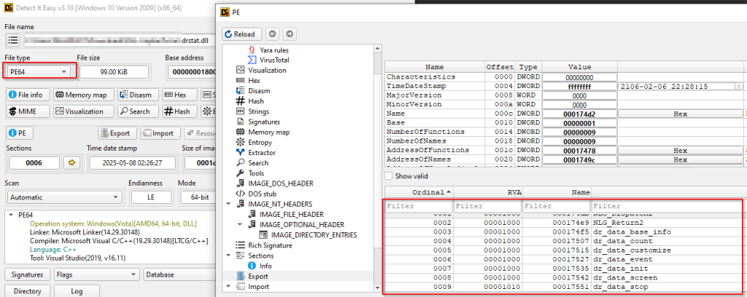
Task: Select Disasm in the PE tree
Action: click(x=259, y=91)
